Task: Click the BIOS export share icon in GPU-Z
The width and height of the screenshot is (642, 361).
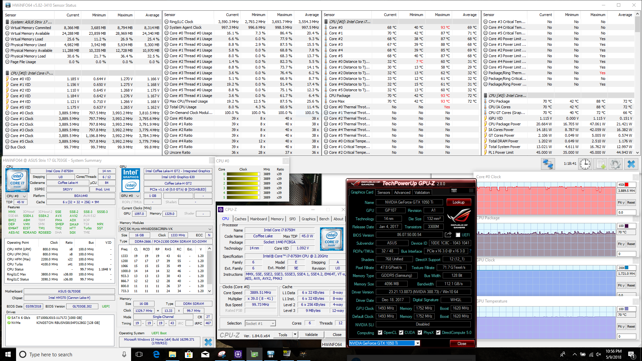Action: [448, 235]
